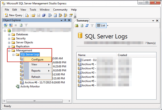Open Summary pane active files dropdown
Viewport: 162px width, 110px height.
tap(153, 21)
